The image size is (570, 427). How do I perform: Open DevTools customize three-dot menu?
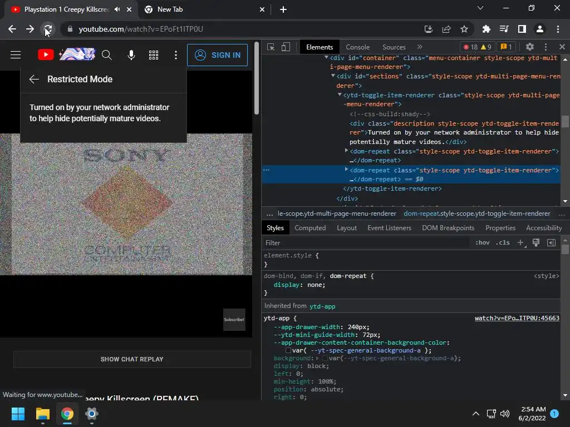546,47
